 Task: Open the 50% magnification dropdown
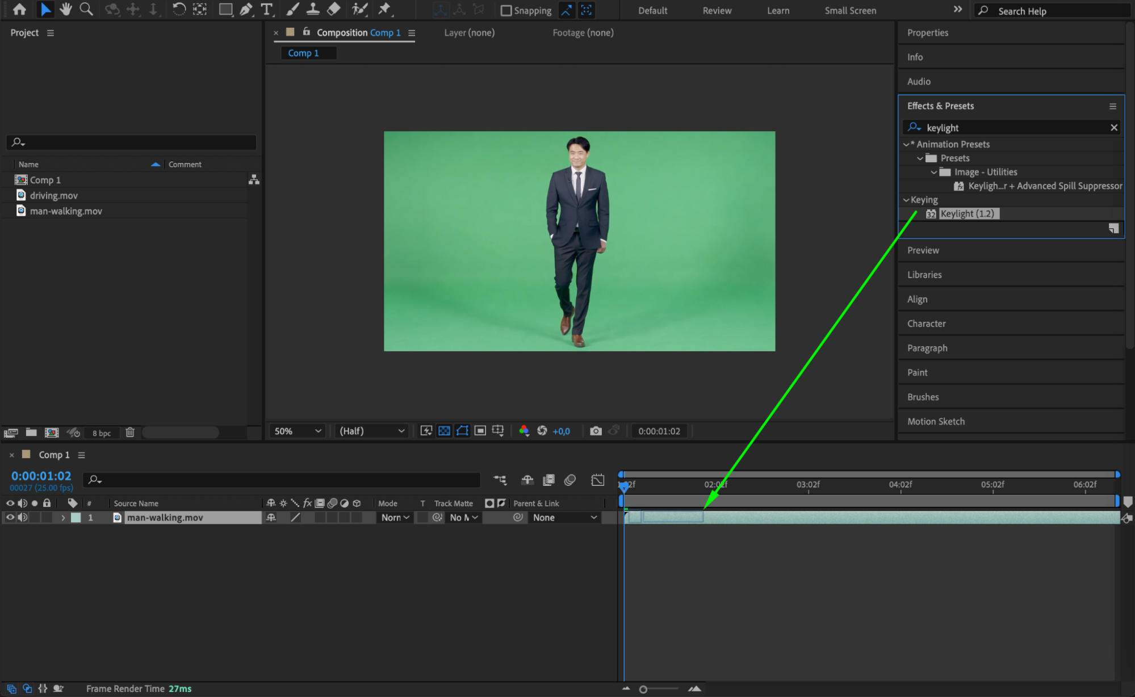298,431
